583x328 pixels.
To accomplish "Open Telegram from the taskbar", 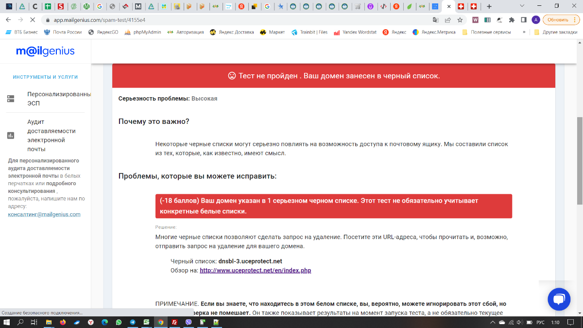I will (133, 322).
